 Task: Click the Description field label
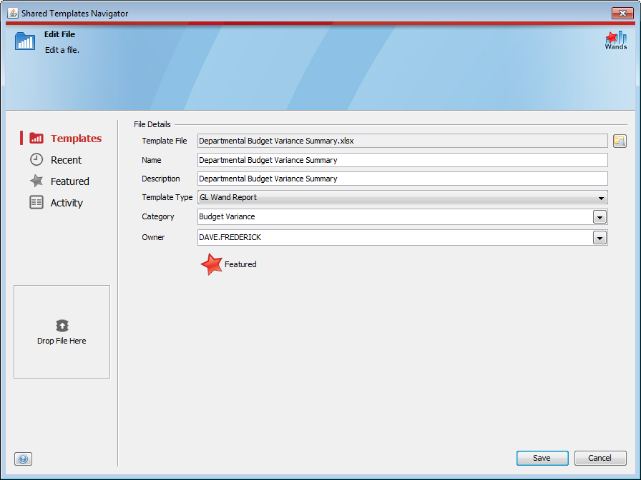(161, 179)
